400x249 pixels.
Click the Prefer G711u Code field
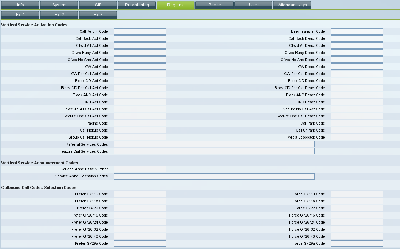tap(140, 194)
